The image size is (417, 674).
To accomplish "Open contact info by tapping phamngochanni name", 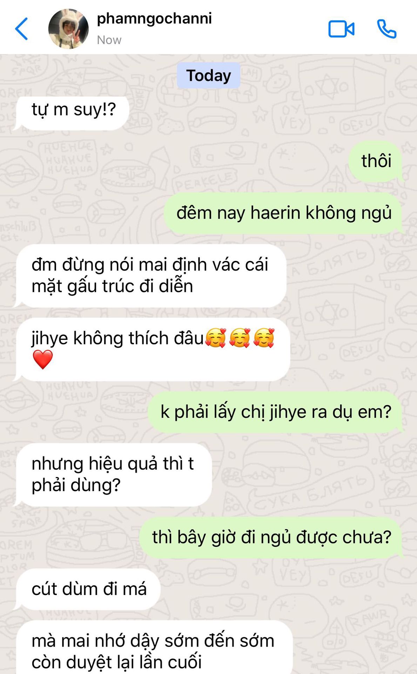I will (154, 19).
